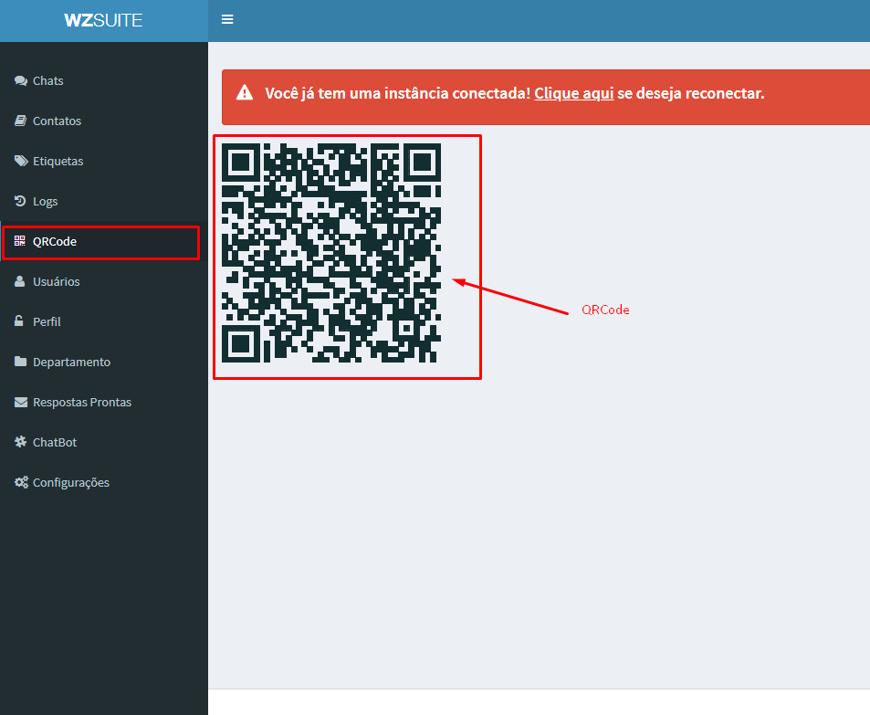The height and width of the screenshot is (715, 870).
Task: Toggle the sidebar with the hamburger icon
Action: coord(227,19)
